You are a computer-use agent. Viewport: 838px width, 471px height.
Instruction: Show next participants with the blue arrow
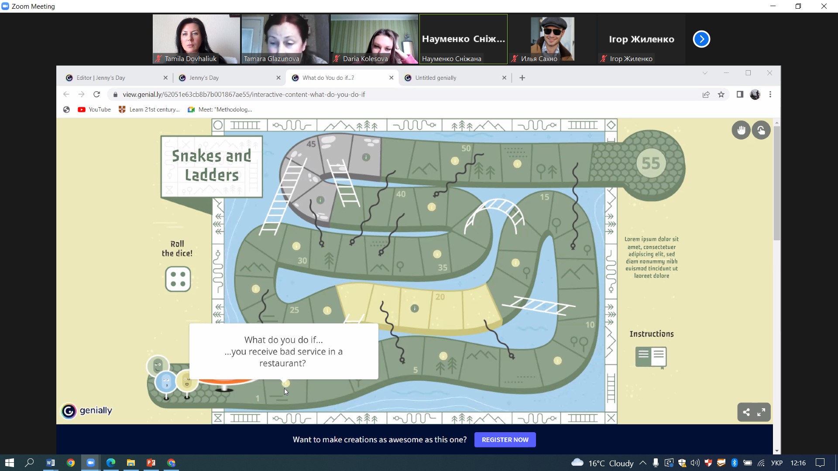pos(701,39)
